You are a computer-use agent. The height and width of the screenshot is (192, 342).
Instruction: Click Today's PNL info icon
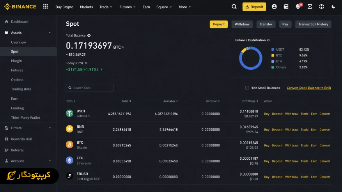(x=86, y=63)
